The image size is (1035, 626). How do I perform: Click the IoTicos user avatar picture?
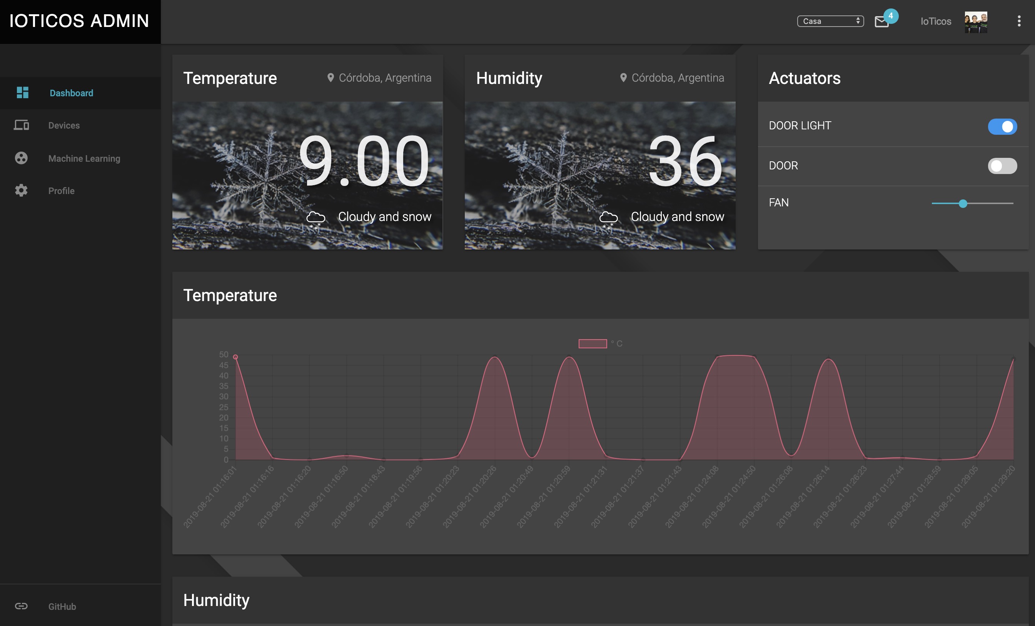point(975,22)
